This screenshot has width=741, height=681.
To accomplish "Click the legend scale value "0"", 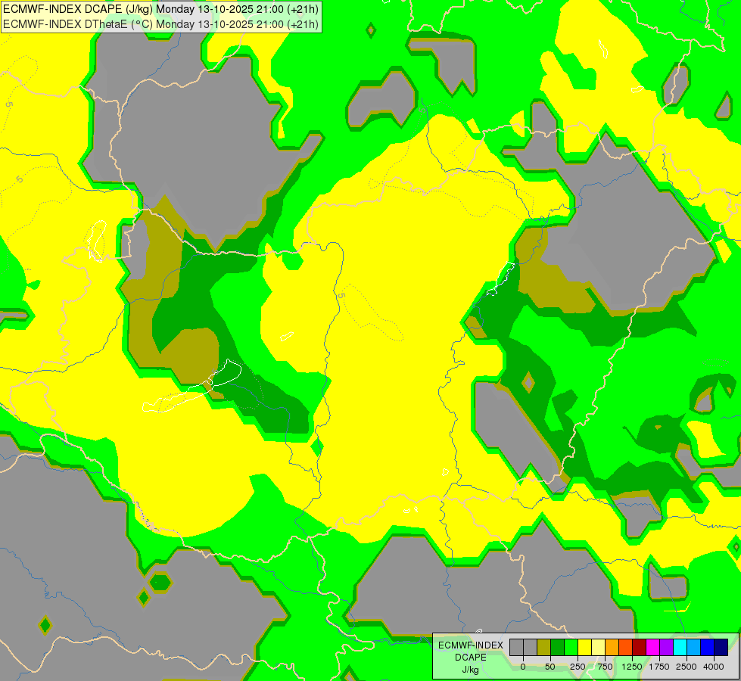I will click(523, 667).
